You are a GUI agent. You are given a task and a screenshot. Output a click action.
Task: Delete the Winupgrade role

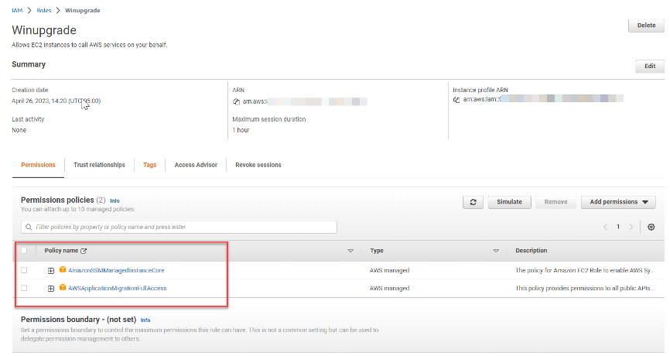click(x=646, y=26)
